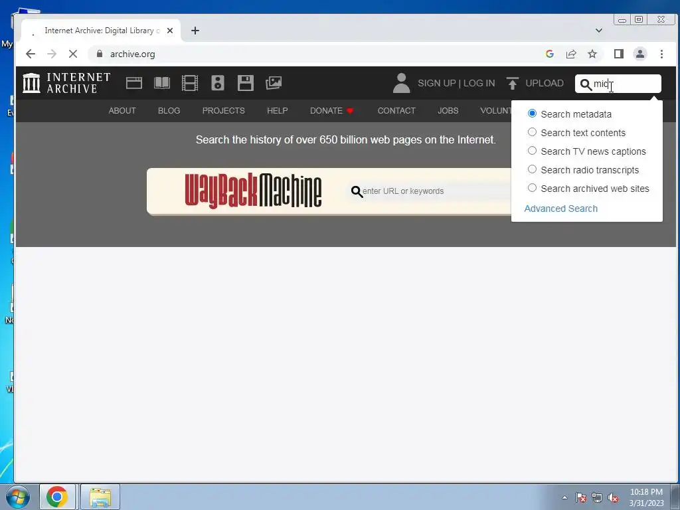Expand the tab search chevron

click(x=598, y=31)
